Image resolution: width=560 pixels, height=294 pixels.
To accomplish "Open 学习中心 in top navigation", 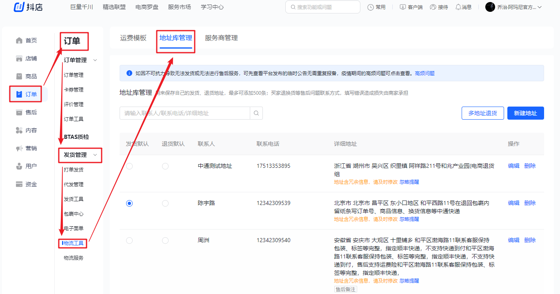I will tap(212, 7).
